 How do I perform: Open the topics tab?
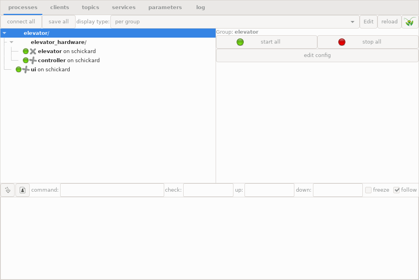(x=90, y=8)
